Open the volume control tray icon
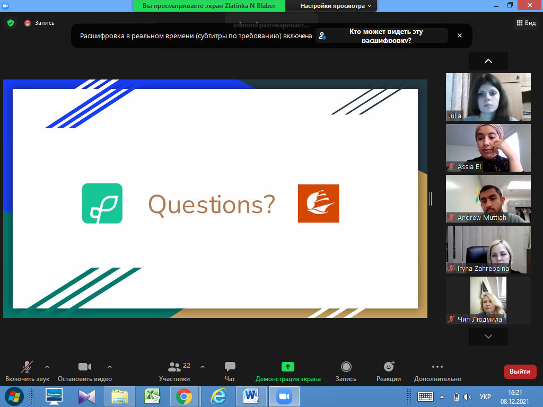 pyautogui.click(x=468, y=397)
